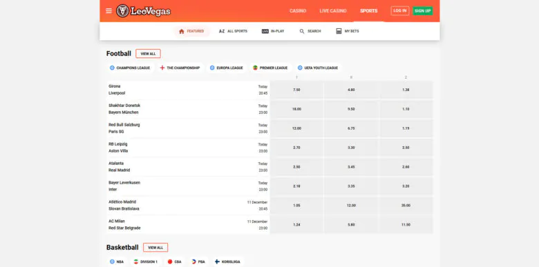
Task: Click the Premier League flag icon
Action: tap(255, 68)
